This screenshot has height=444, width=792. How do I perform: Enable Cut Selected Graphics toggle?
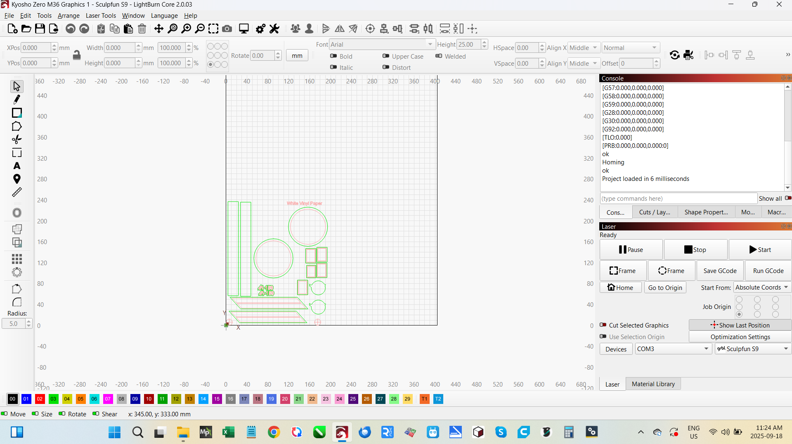click(x=603, y=325)
